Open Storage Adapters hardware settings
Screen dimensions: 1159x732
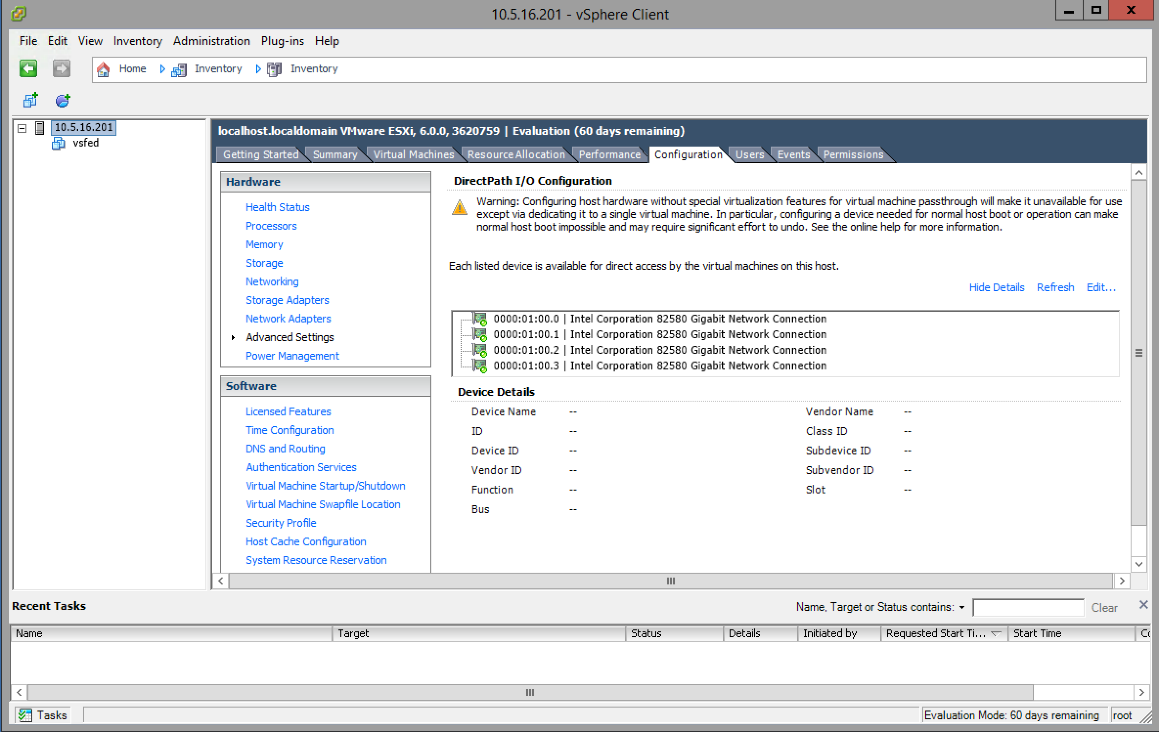[287, 300]
